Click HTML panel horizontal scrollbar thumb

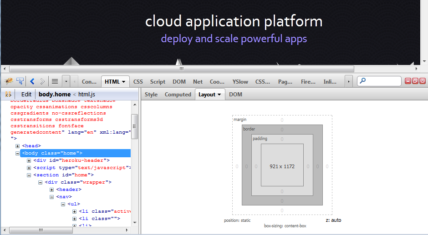tap(41, 230)
